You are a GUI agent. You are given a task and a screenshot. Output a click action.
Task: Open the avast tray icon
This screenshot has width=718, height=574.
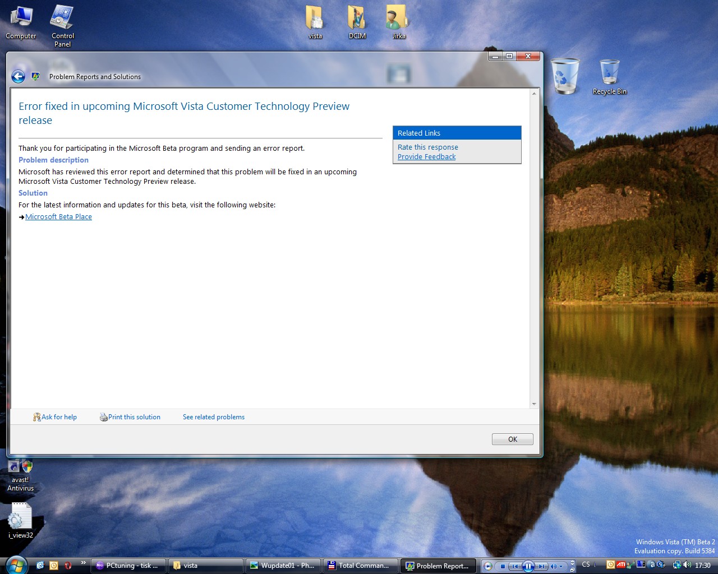click(x=652, y=564)
